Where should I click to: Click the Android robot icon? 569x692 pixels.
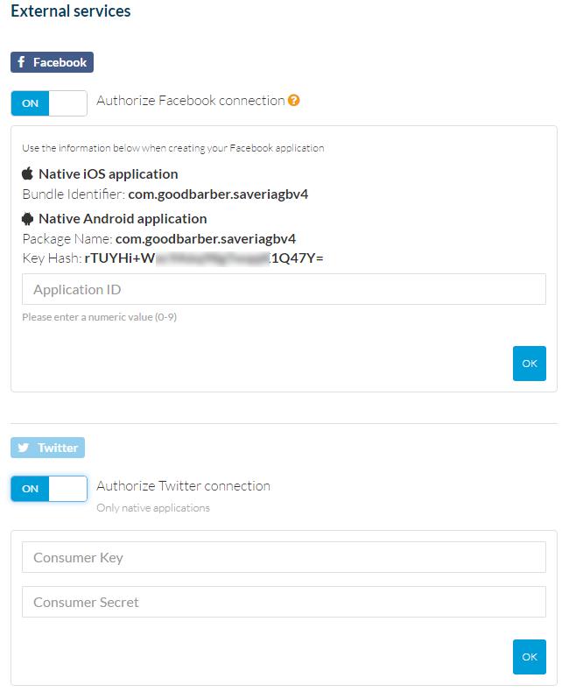[28, 219]
